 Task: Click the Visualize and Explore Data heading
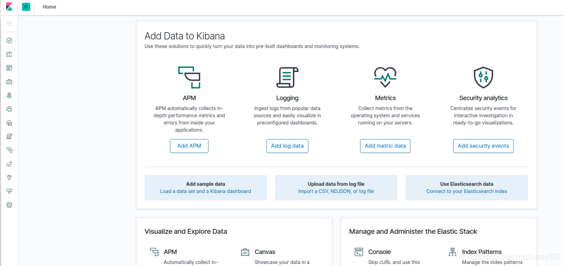click(x=186, y=232)
